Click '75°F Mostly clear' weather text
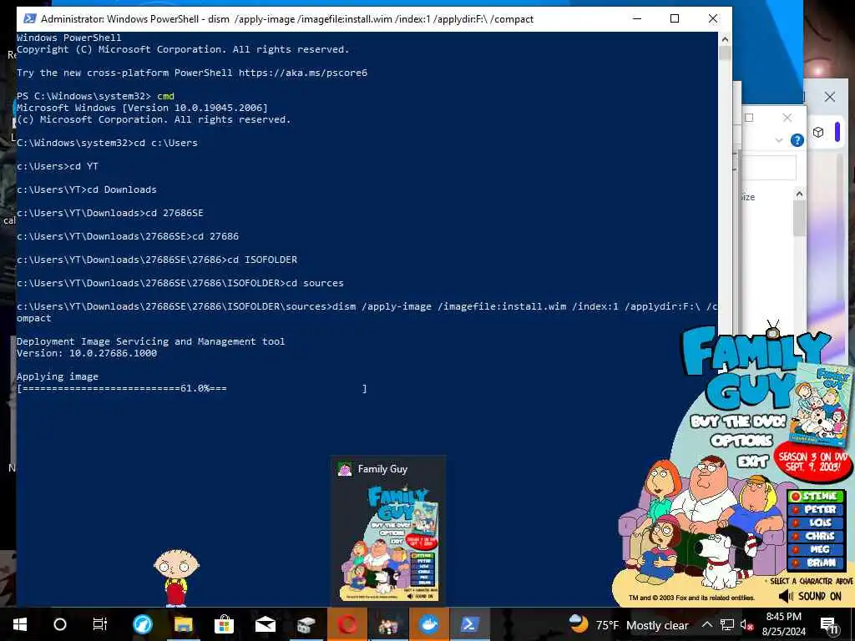Viewport: 855px width, 641px height. 642,625
